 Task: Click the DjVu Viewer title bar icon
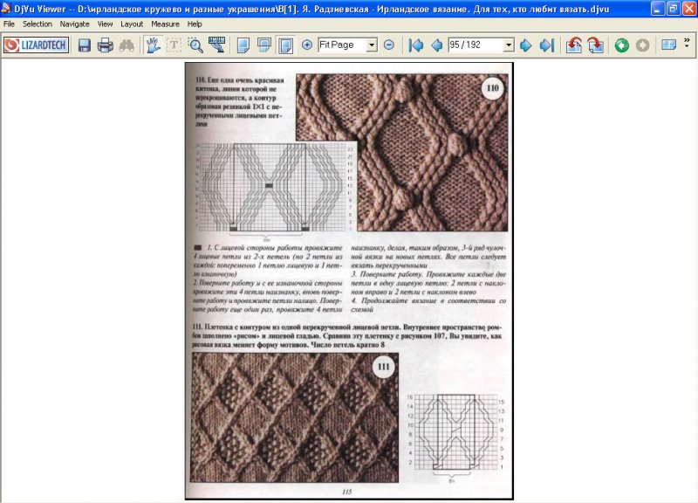(6, 9)
